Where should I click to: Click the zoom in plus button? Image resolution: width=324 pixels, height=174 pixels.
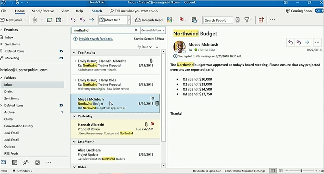(316, 171)
